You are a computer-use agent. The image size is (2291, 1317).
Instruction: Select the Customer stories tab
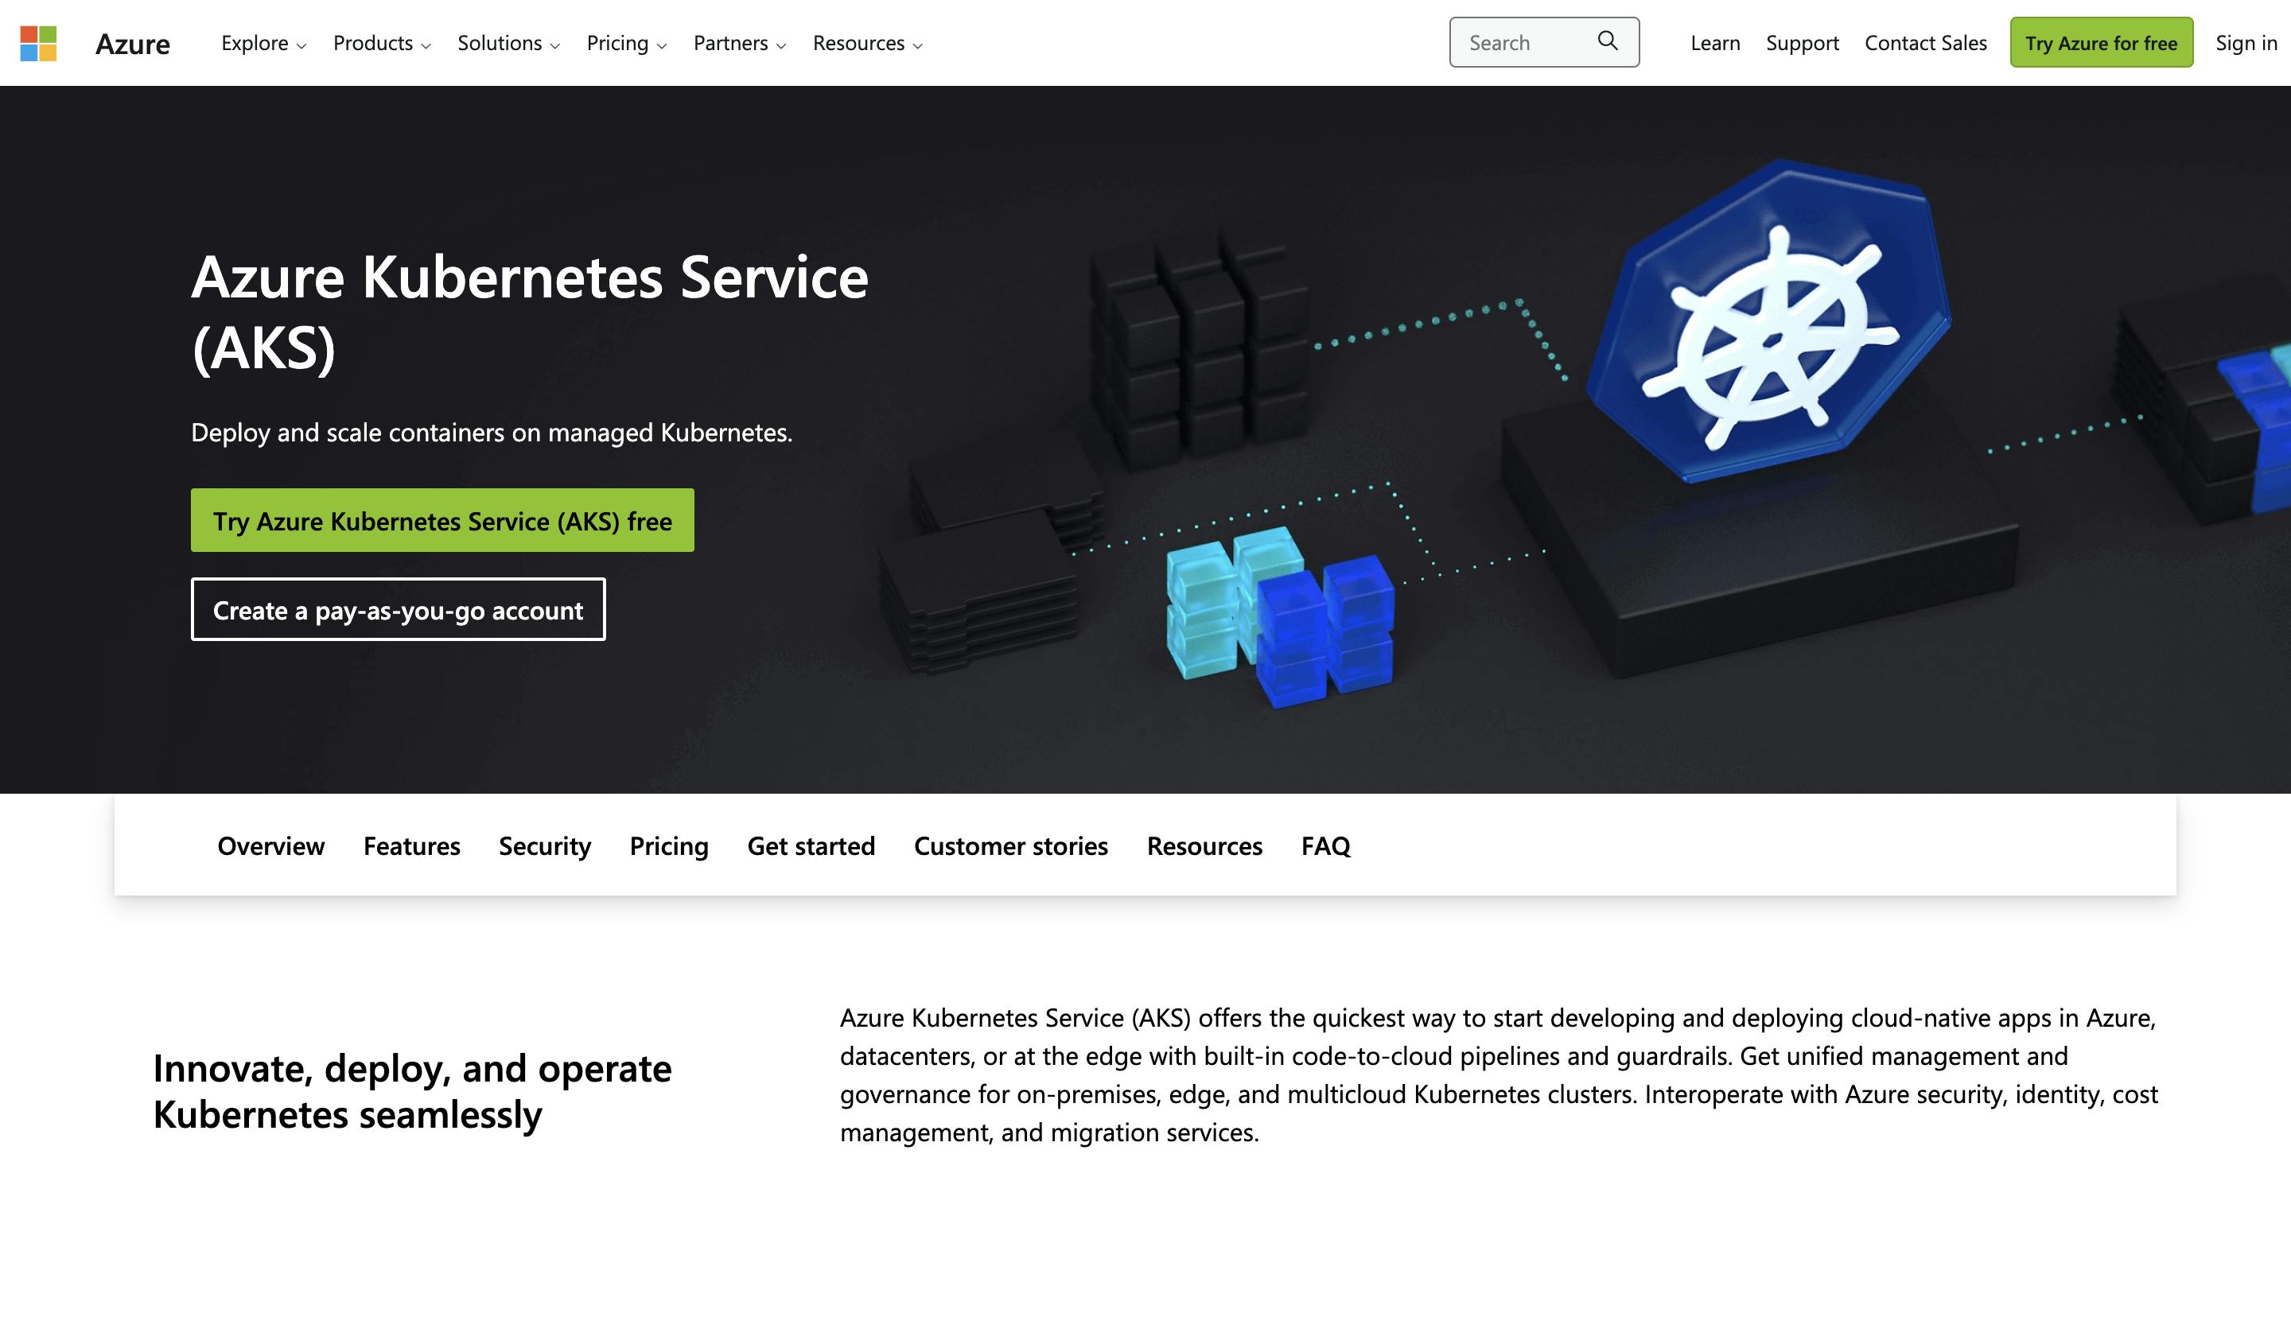[x=1010, y=845]
